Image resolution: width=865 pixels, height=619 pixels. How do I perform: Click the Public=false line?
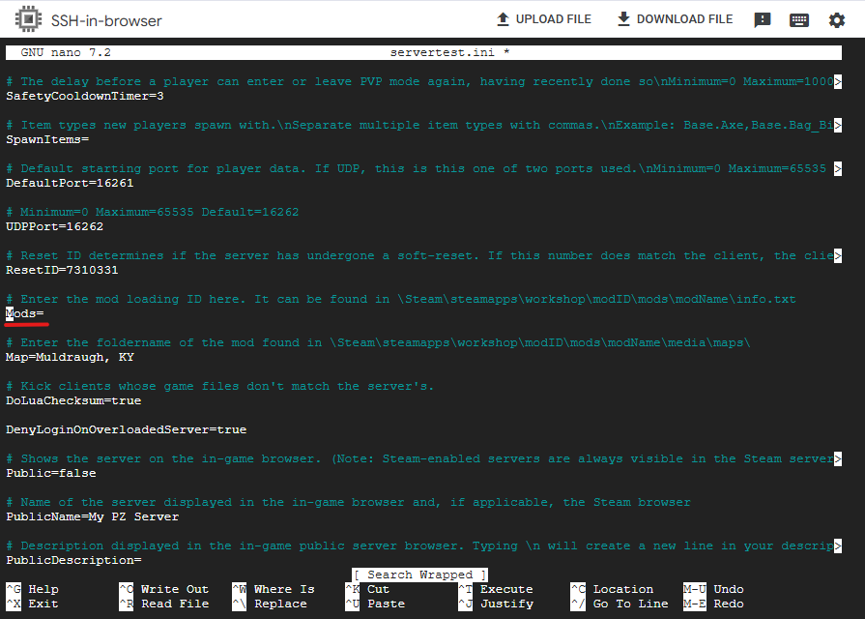click(x=51, y=473)
